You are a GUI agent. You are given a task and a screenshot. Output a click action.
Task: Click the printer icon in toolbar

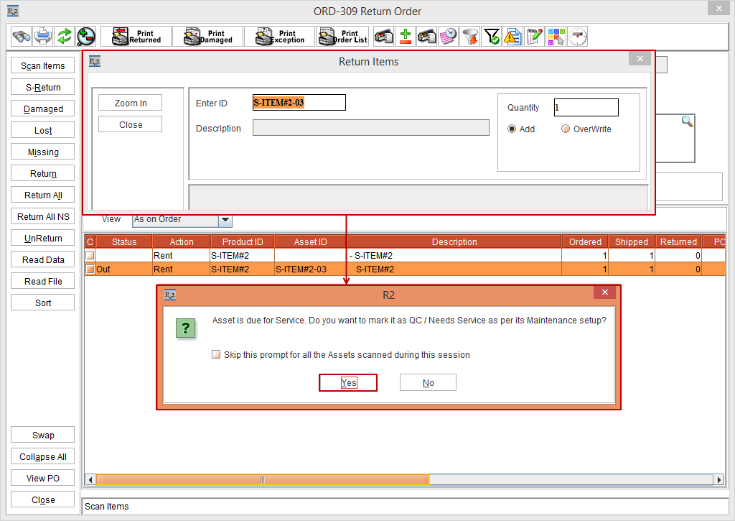tap(43, 36)
